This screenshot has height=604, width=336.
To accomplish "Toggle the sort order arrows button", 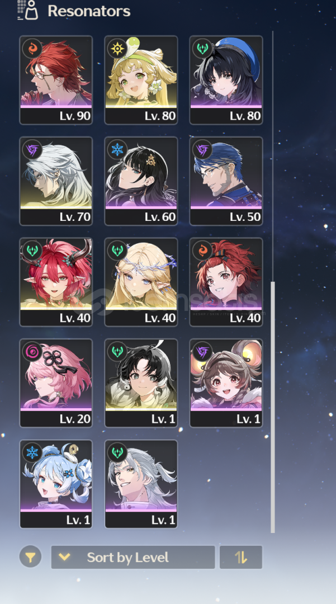I will [x=241, y=557].
